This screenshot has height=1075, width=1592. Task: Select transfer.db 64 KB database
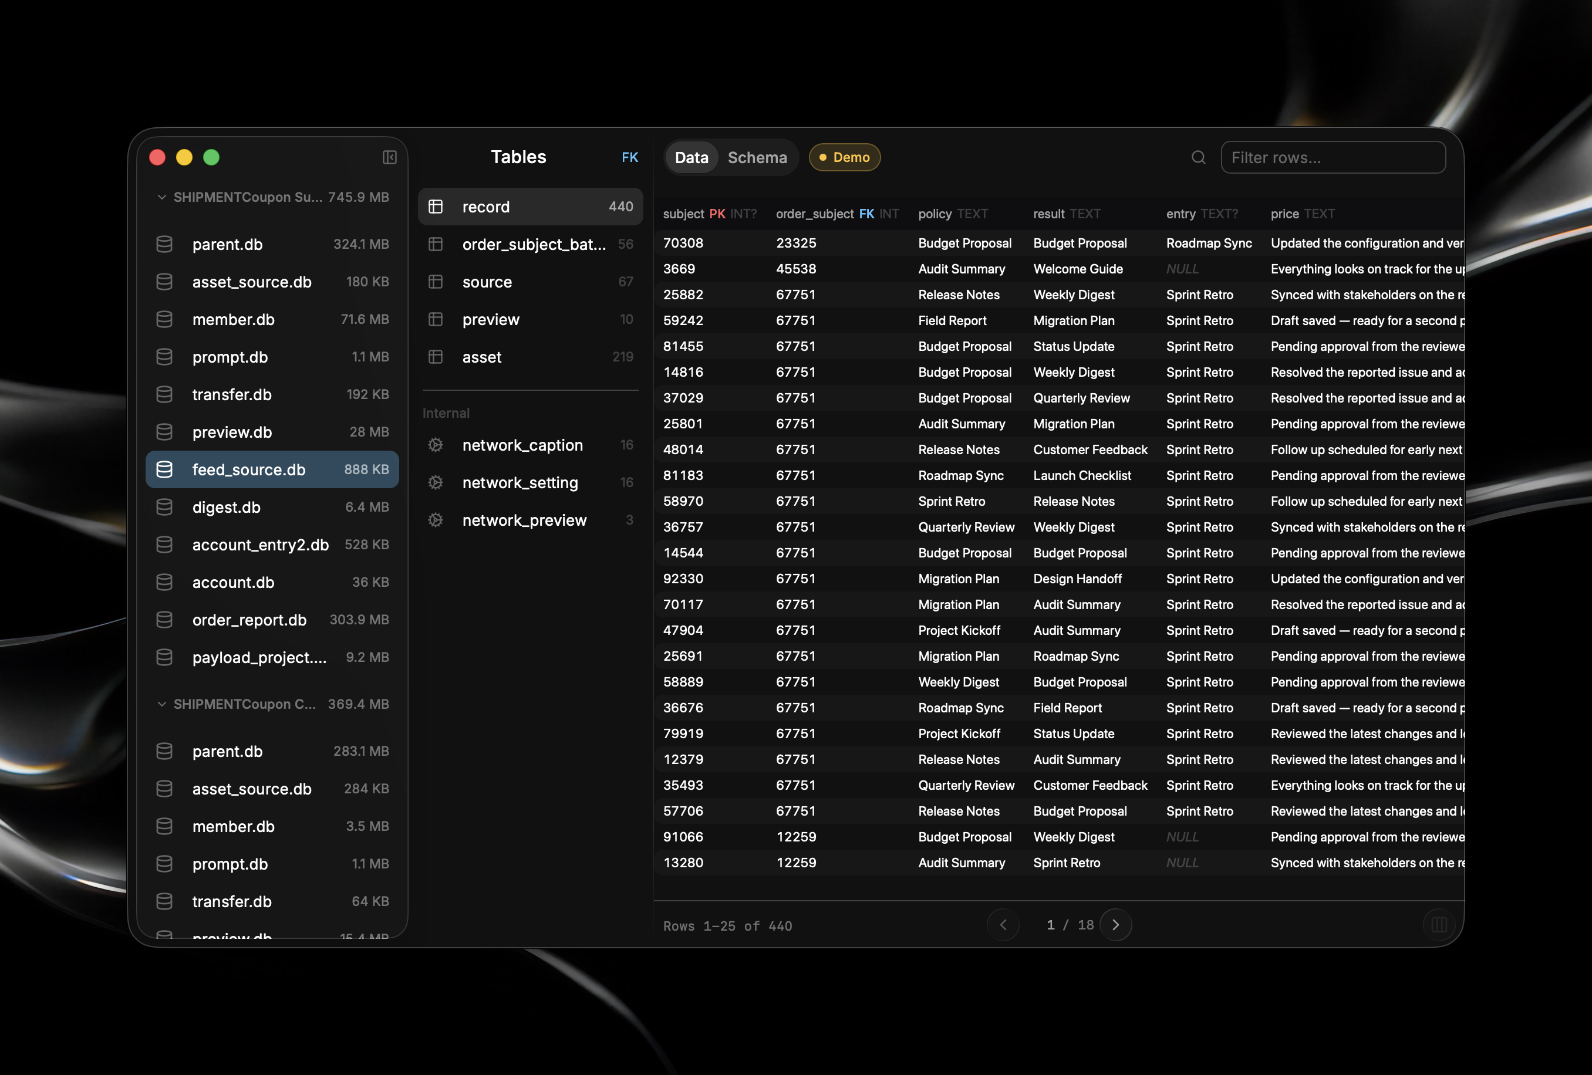(x=272, y=901)
